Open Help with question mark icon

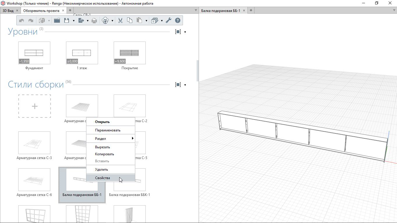click(178, 20)
